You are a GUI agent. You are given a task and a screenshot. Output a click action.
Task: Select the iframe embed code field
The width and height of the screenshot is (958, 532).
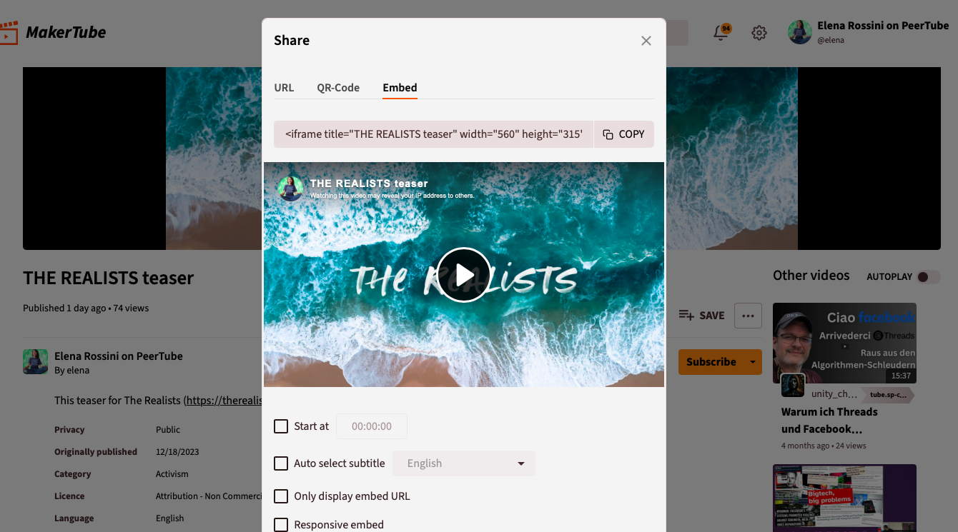433,134
